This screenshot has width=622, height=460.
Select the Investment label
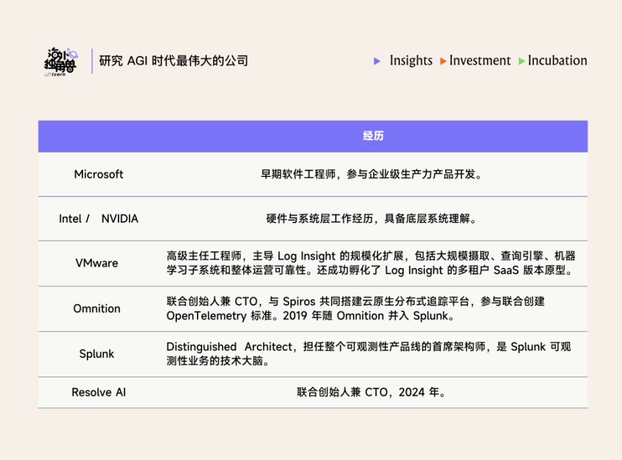tap(480, 60)
